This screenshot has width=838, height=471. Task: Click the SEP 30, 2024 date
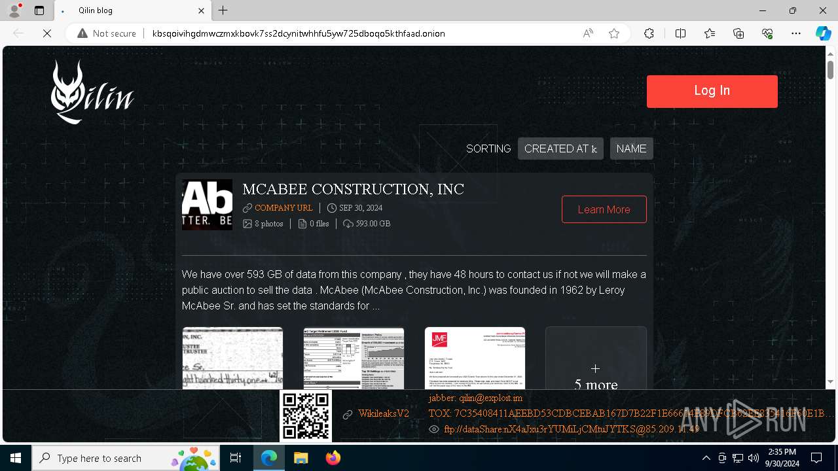[361, 208]
